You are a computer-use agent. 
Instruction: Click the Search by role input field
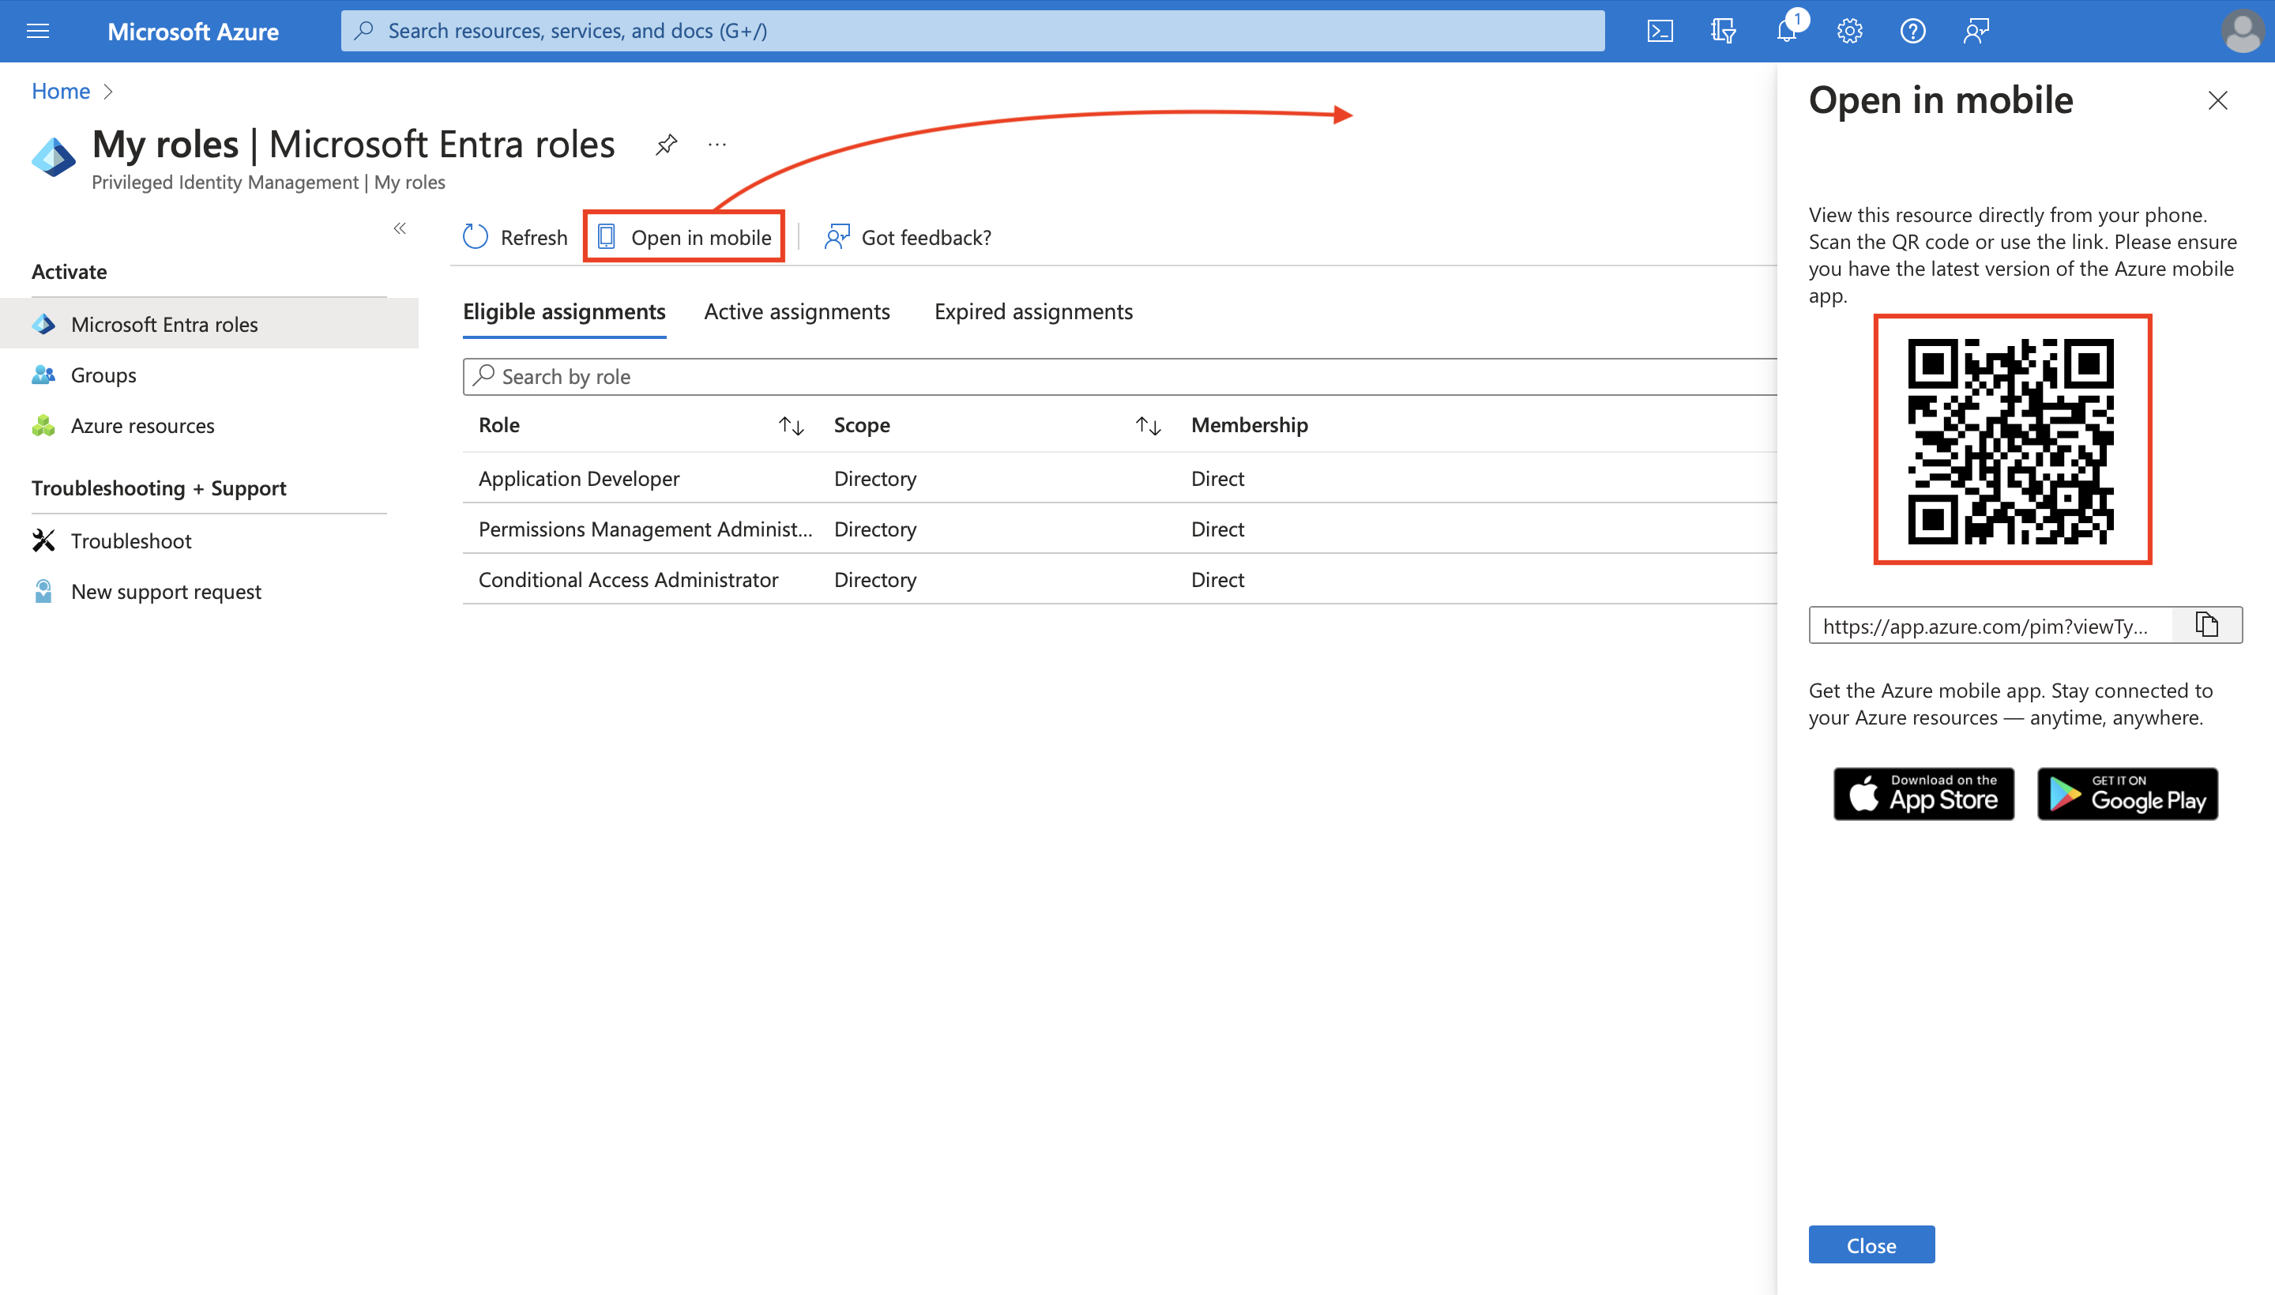pos(1119,375)
